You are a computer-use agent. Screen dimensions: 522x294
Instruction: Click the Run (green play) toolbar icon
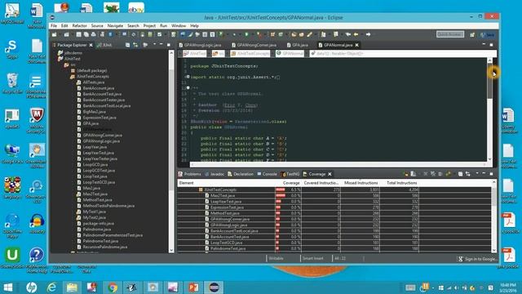tap(246, 34)
